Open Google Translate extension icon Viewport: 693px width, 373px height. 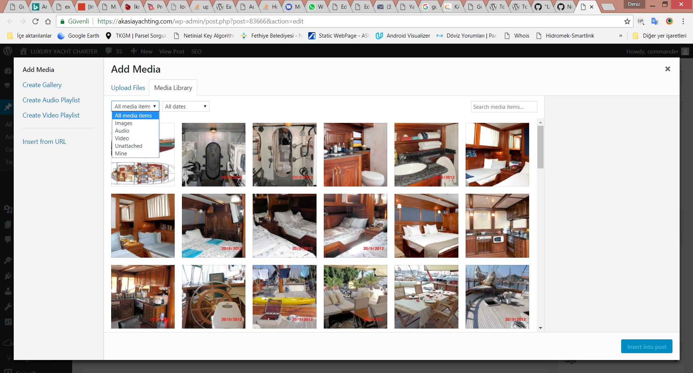point(655,21)
